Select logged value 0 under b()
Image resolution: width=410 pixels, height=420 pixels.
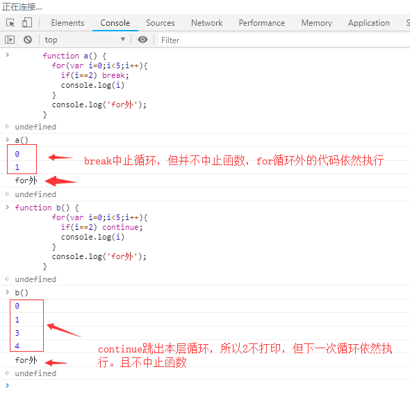[17, 306]
